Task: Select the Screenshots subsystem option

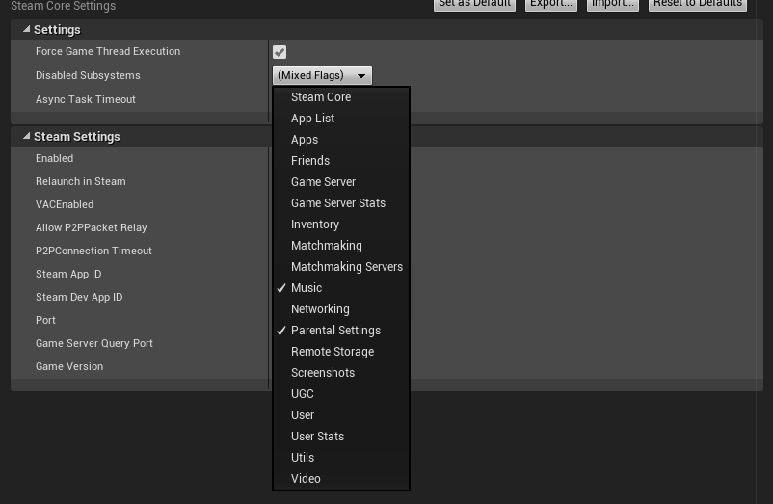Action: (323, 373)
